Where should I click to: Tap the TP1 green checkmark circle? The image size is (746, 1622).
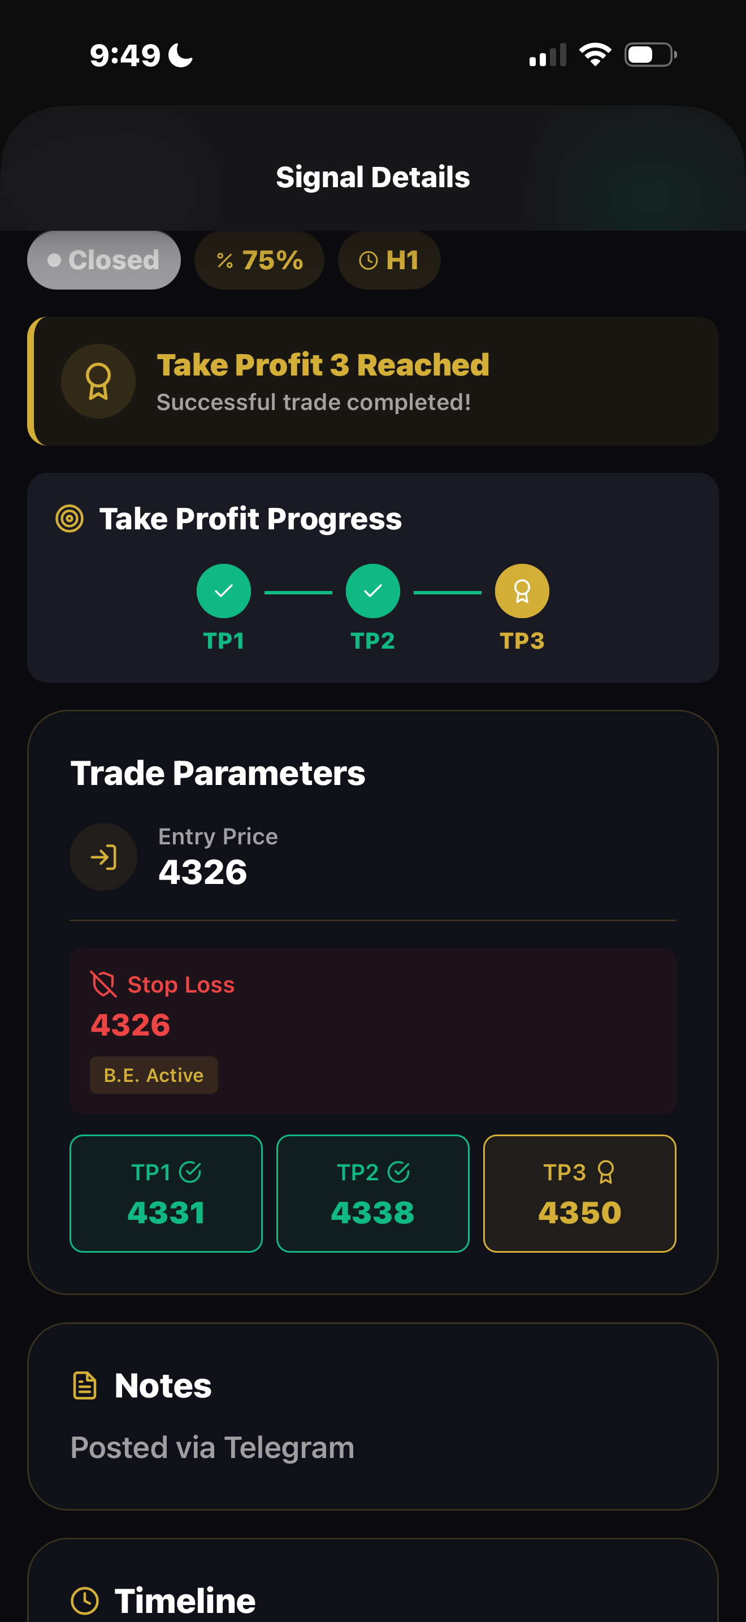tap(223, 591)
